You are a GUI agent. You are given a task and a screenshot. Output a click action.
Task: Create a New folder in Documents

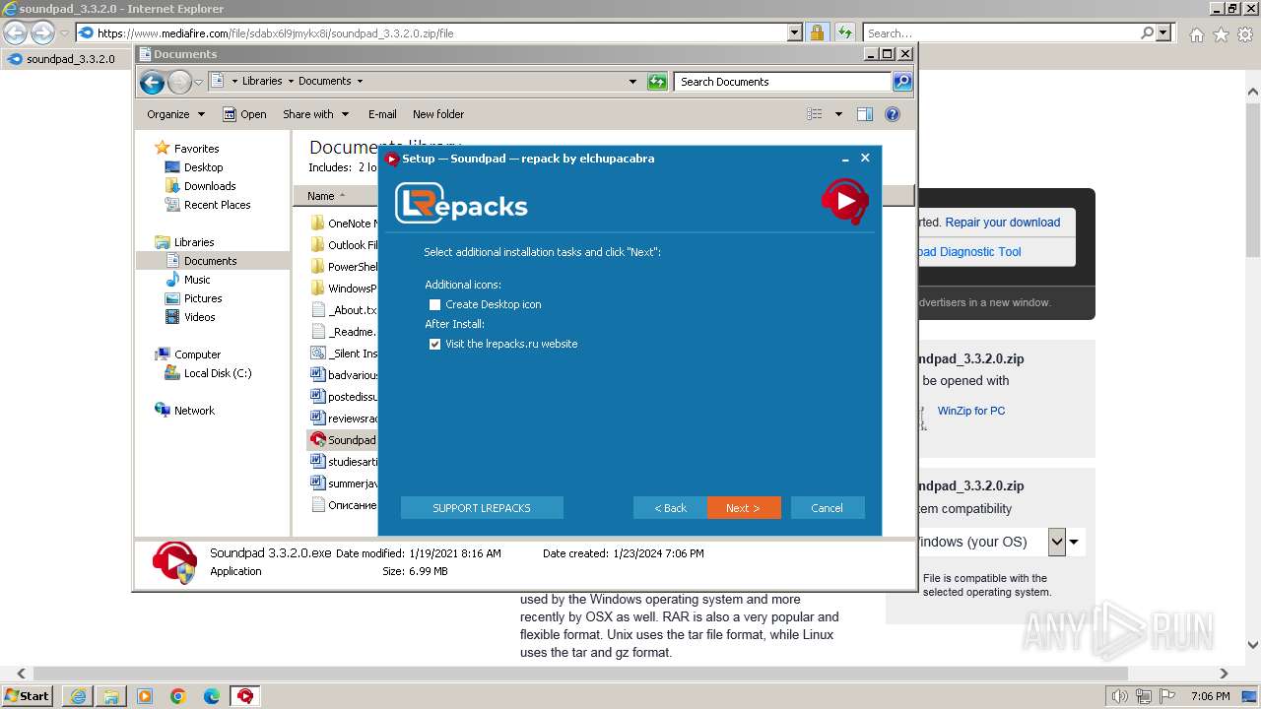point(438,114)
